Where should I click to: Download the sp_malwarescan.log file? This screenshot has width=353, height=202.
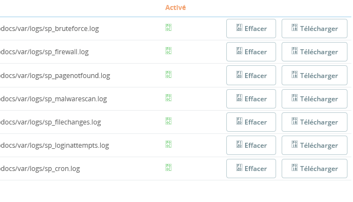pyautogui.click(x=314, y=99)
